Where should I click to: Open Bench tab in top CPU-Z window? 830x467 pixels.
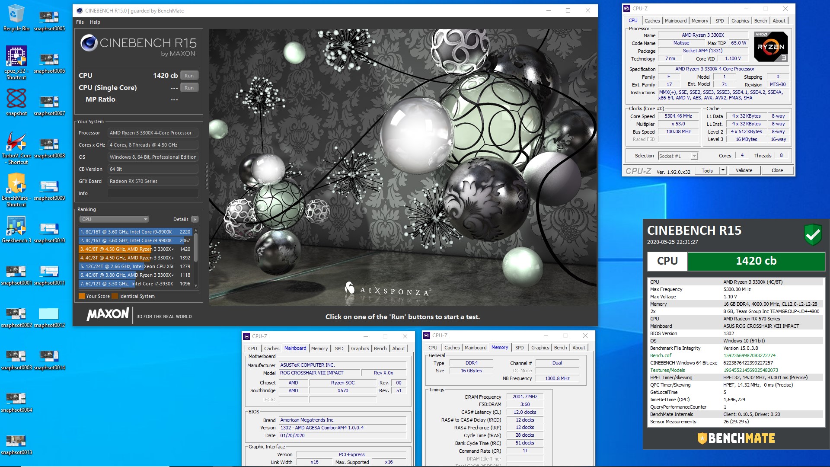[760, 21]
